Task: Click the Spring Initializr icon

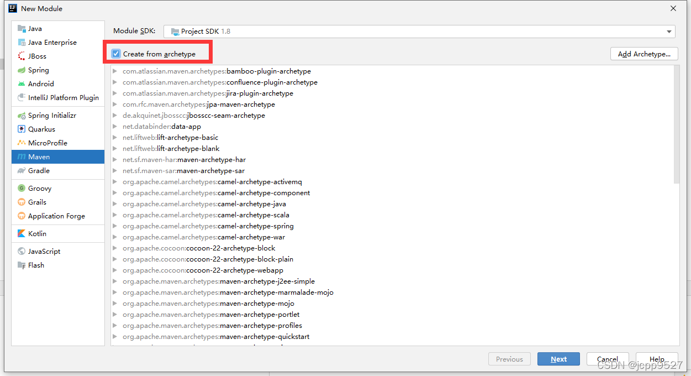Action: (22, 116)
